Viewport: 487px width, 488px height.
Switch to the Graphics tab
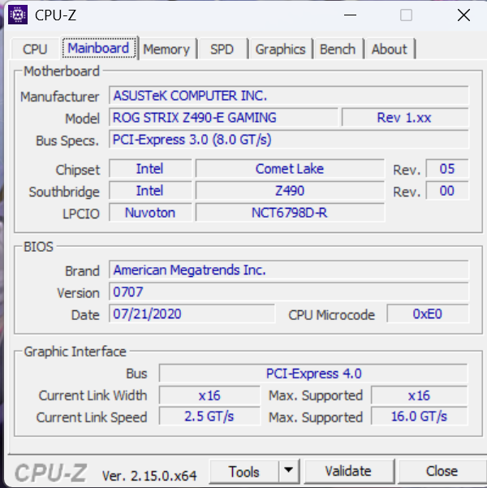pyautogui.click(x=280, y=50)
